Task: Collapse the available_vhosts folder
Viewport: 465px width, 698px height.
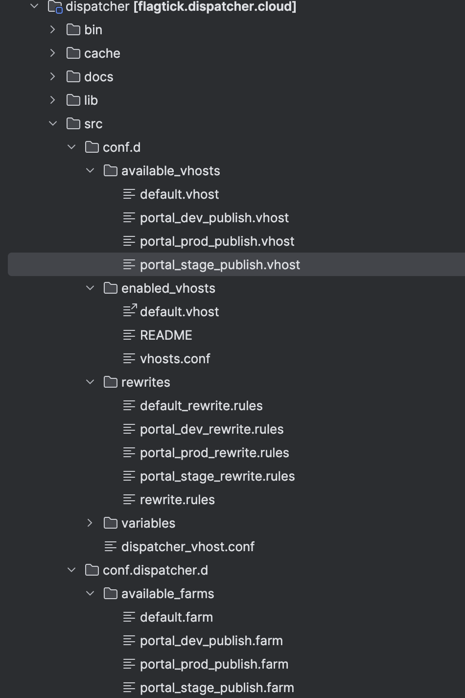Action: tap(90, 171)
